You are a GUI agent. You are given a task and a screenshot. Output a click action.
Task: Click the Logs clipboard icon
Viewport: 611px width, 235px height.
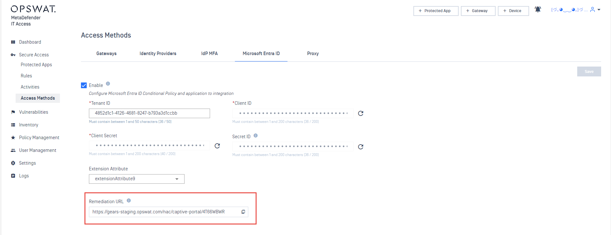(x=13, y=176)
